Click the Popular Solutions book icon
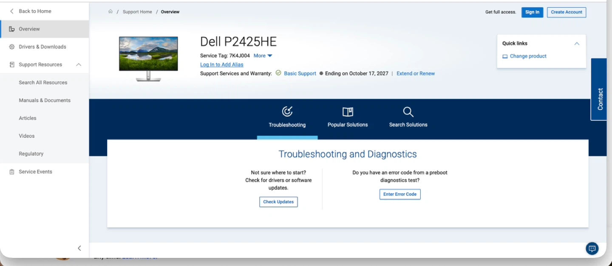This screenshot has height=266, width=612. tap(348, 111)
